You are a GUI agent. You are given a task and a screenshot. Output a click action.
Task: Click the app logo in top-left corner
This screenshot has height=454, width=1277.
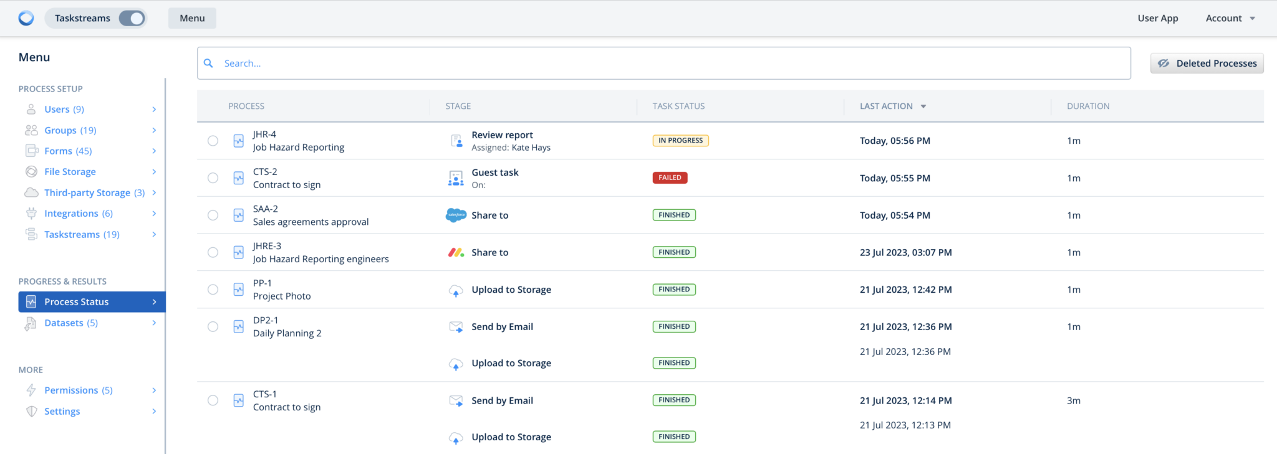[x=26, y=18]
